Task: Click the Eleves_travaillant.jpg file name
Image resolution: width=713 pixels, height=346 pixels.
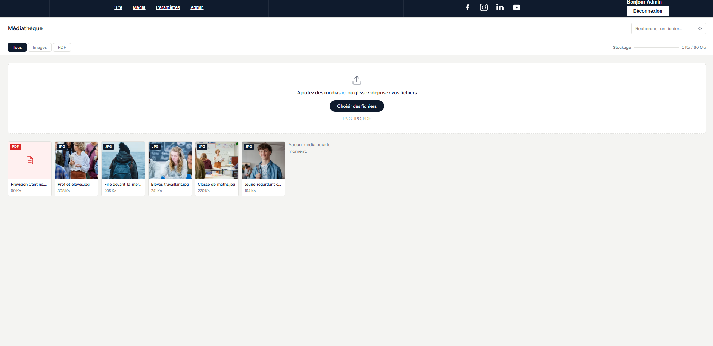Action: click(170, 184)
